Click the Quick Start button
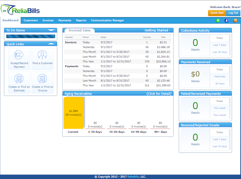Screen dimensions: 241x179 point(217,13)
